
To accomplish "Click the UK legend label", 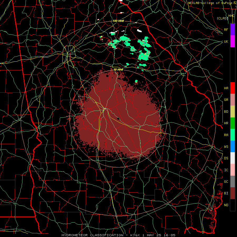I will pos(226,41).
